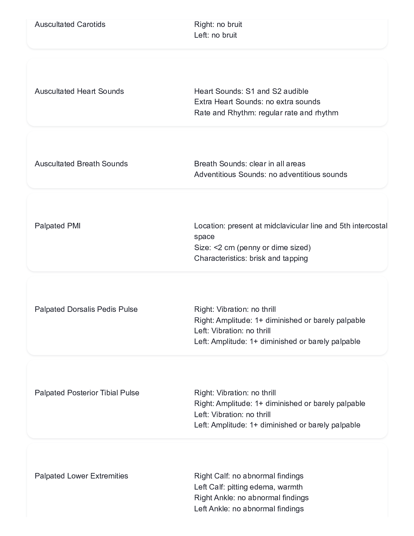The height and width of the screenshot is (536, 414).
Task: Select 'Rate and Rhythm: regular rate and rhythm'
Action: pos(266,113)
